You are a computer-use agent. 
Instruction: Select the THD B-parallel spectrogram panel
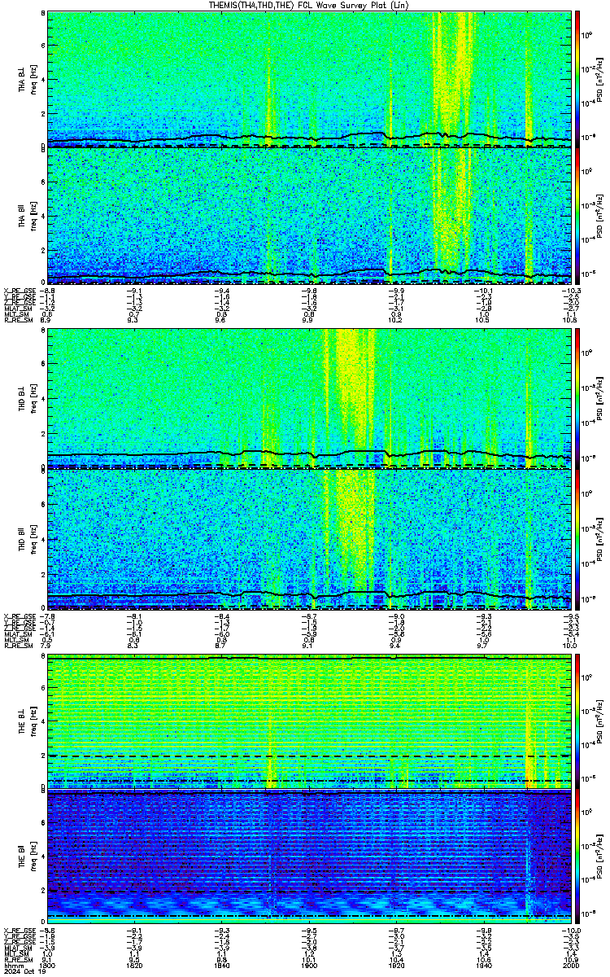[309, 538]
